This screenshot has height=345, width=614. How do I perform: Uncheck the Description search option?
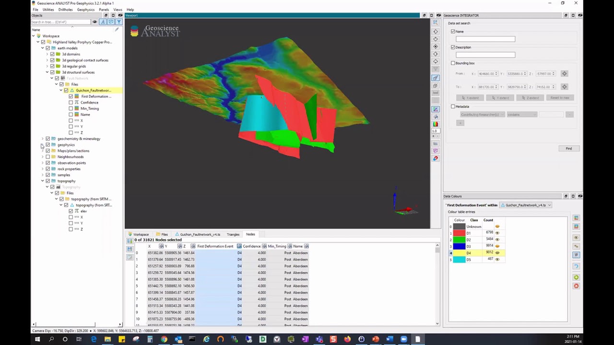[x=453, y=47]
